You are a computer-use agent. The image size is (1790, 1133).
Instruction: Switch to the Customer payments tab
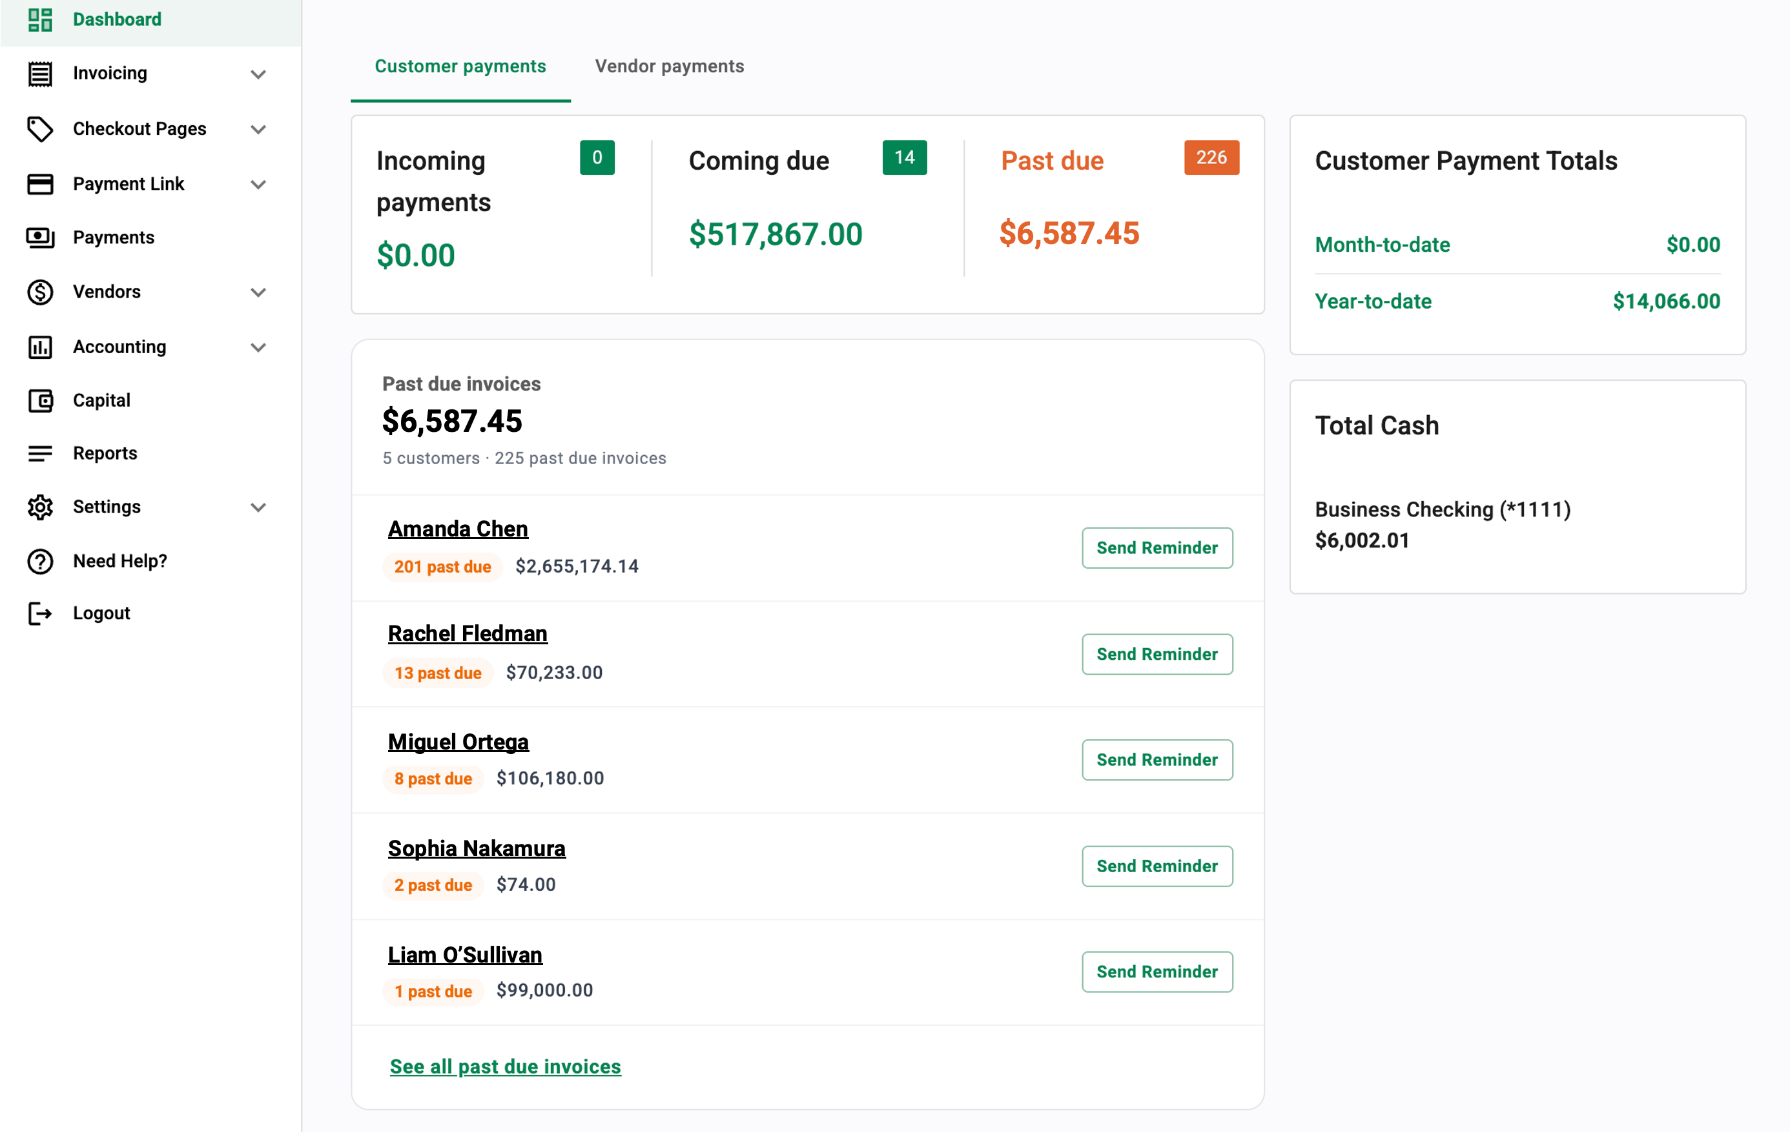(460, 66)
